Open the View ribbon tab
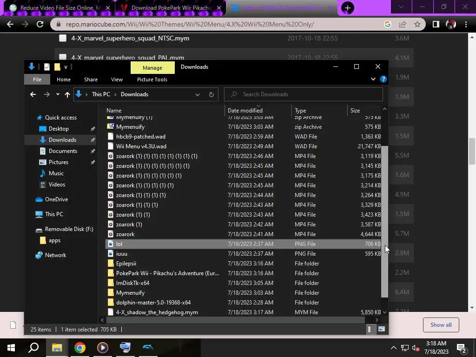This screenshot has height=357, width=476. tap(117, 79)
